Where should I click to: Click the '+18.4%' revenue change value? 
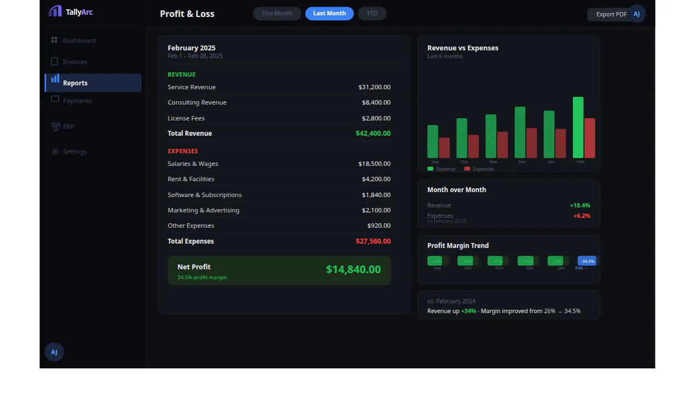click(x=580, y=205)
